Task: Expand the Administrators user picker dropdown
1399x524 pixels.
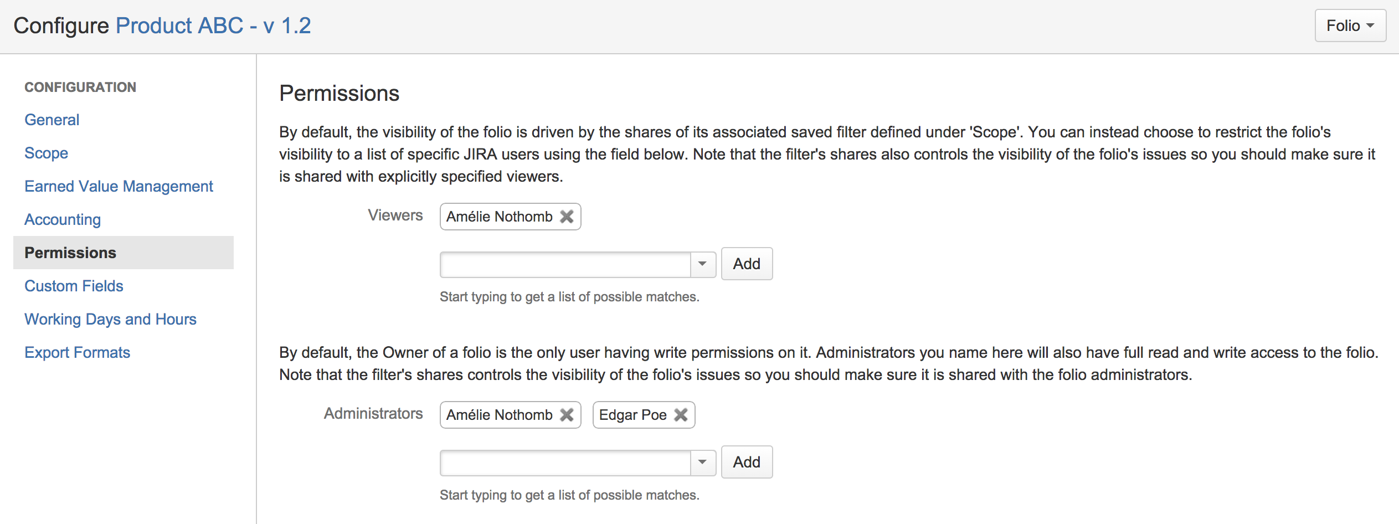Action: tap(702, 462)
